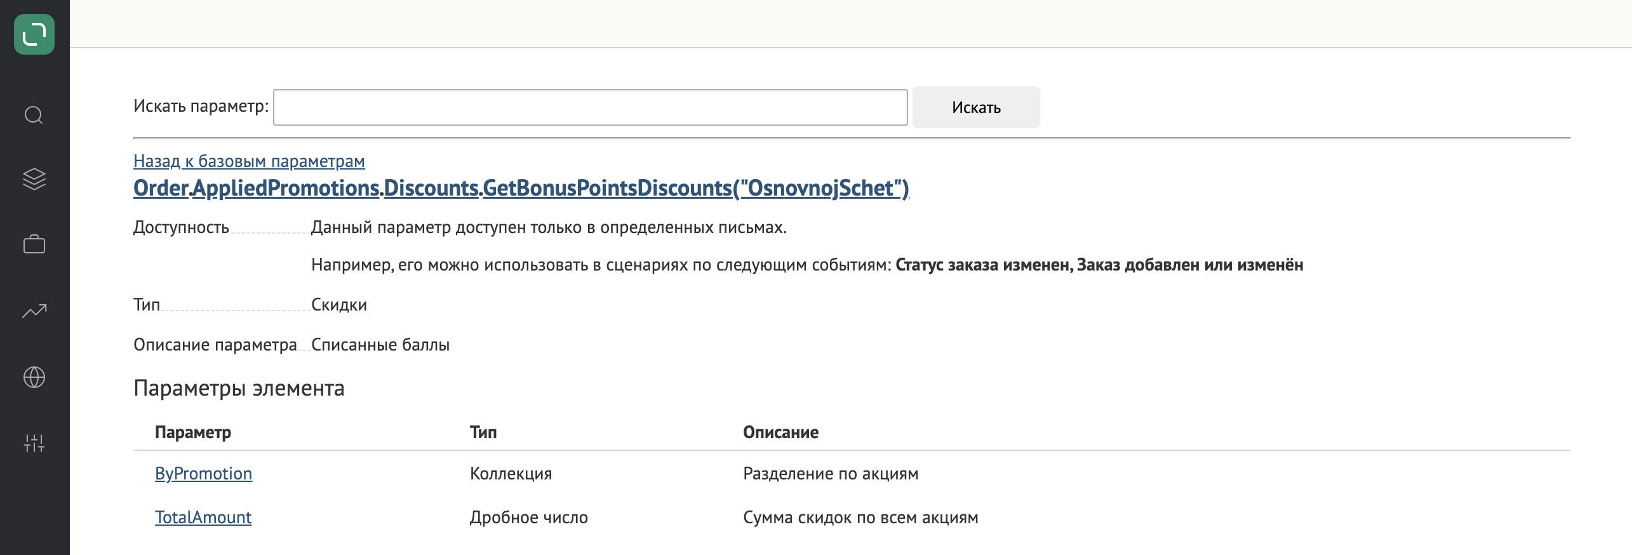Click "AppliedPromotions" in the breadcrumb heading

coord(286,188)
